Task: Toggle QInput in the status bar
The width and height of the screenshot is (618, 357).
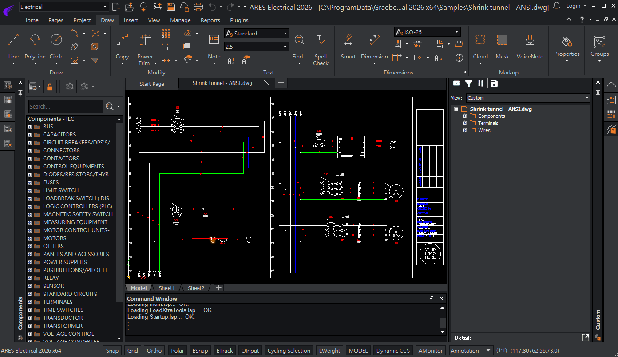Action: tap(250, 350)
